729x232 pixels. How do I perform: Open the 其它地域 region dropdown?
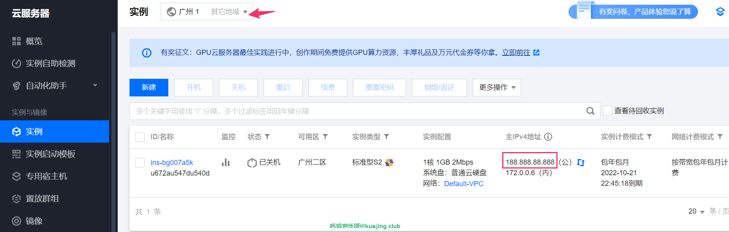click(229, 12)
